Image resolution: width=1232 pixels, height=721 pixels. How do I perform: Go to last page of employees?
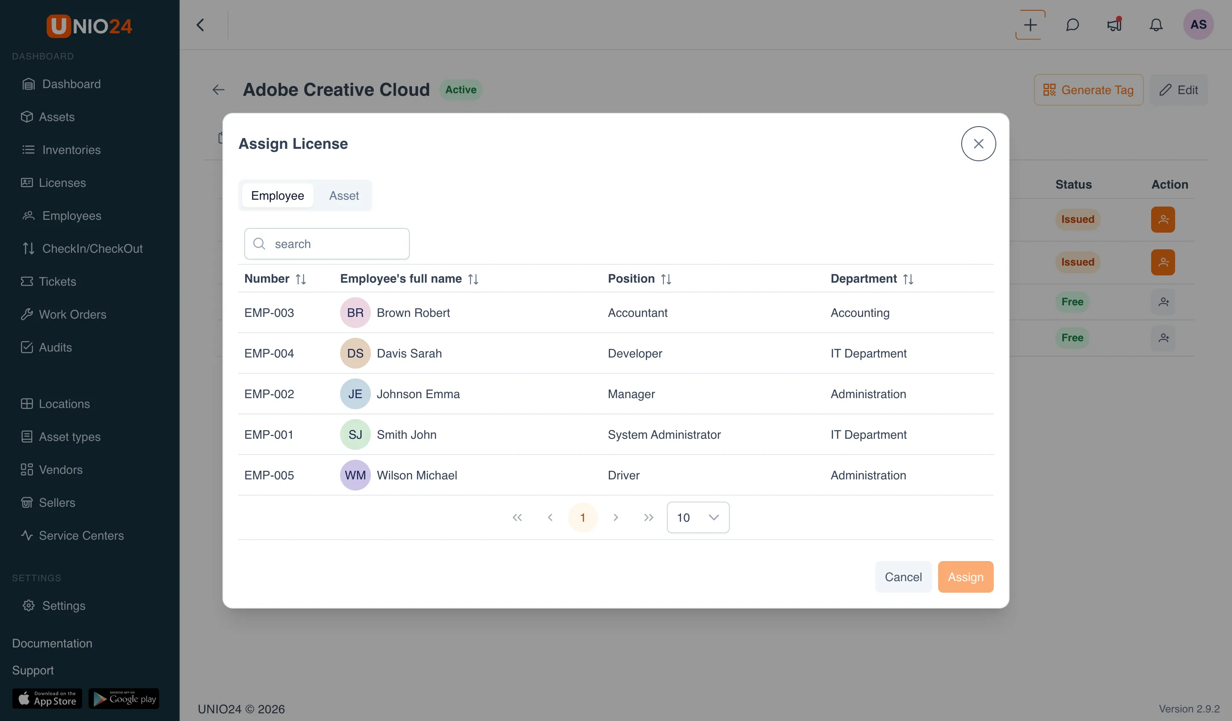click(648, 517)
